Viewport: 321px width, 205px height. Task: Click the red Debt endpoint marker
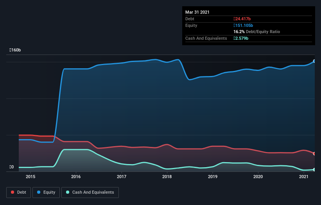[314, 154]
